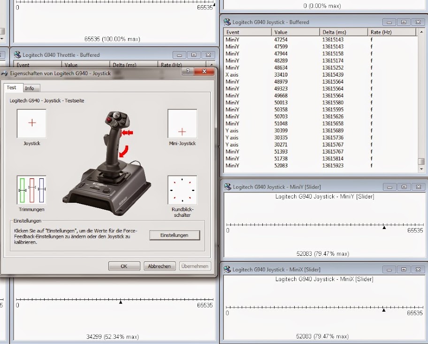Select the X axis row with value 33410
The height and width of the screenshot is (344, 428).
pyautogui.click(x=321, y=75)
